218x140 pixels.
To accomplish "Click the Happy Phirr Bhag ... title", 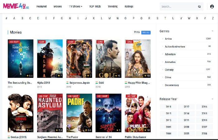I will [x=139, y=83].
